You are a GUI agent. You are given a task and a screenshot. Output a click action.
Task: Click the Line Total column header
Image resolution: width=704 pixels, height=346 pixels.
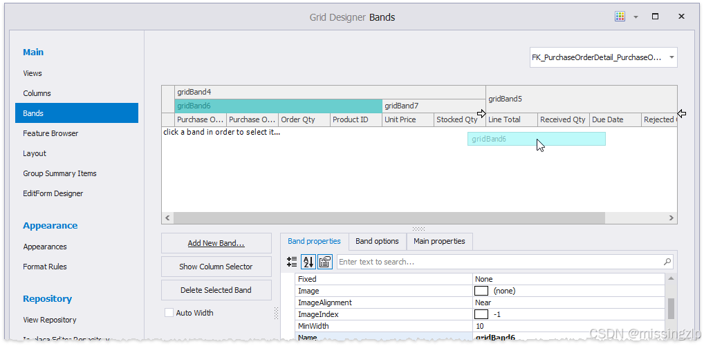[x=512, y=119]
